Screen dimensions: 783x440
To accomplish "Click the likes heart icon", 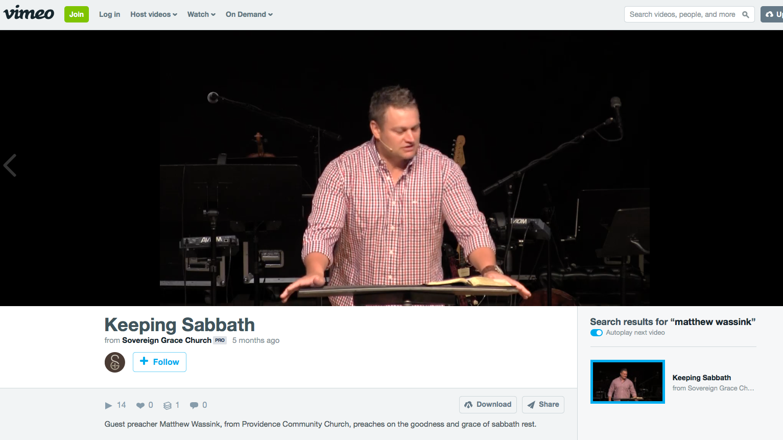I will [140, 405].
